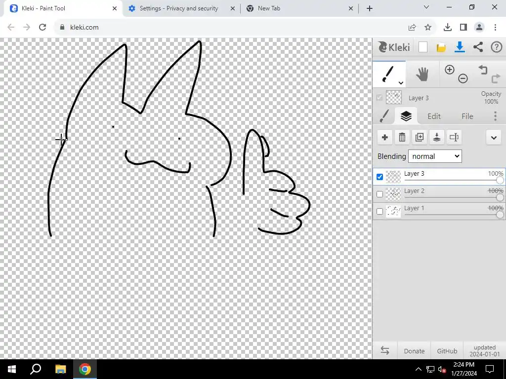Zoom in on the canvas
506x379 pixels.
[450, 70]
